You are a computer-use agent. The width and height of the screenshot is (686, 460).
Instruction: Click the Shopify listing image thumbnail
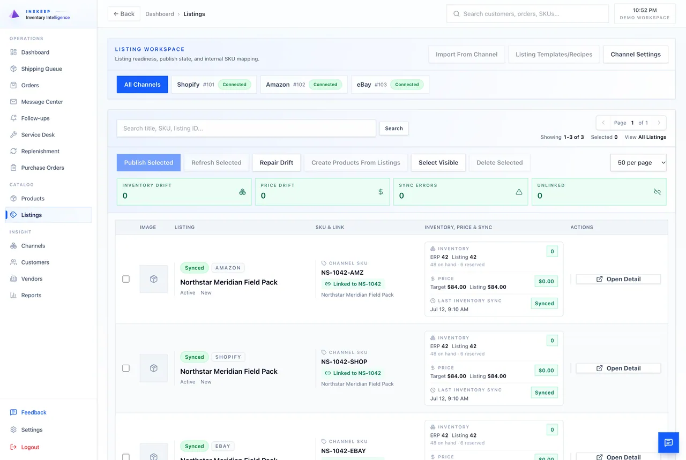(x=154, y=368)
